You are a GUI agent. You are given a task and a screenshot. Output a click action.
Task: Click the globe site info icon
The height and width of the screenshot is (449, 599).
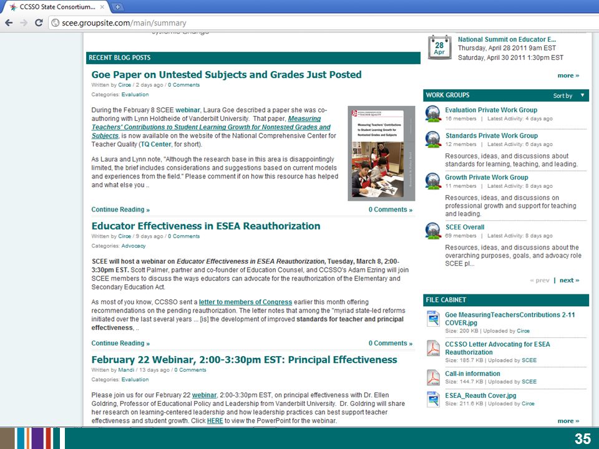pos(56,23)
